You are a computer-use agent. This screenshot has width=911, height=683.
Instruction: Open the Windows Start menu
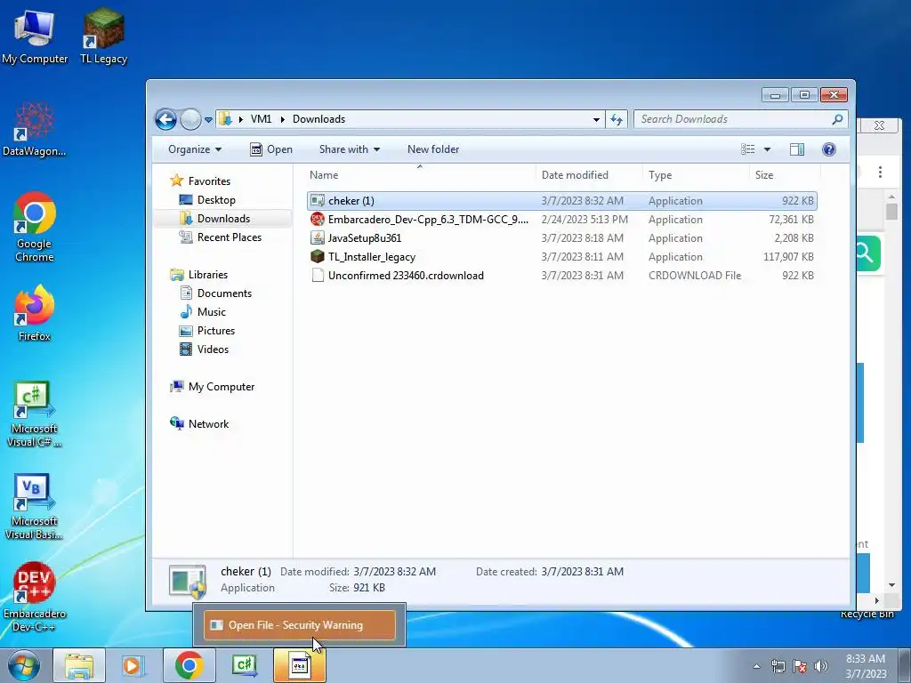[x=24, y=665]
